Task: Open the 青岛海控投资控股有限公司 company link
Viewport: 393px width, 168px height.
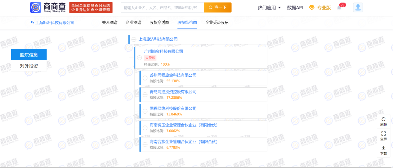Action: [x=173, y=92]
